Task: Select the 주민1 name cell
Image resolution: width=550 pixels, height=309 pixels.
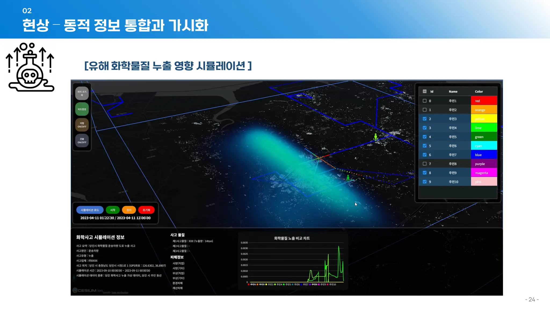Action: (453, 101)
